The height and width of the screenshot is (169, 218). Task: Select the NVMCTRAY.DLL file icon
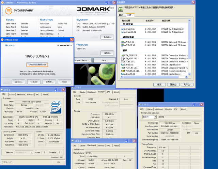click(x=122, y=71)
